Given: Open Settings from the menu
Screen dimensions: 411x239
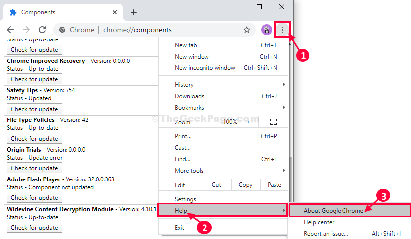Looking at the screenshot, I should click(224, 199).
